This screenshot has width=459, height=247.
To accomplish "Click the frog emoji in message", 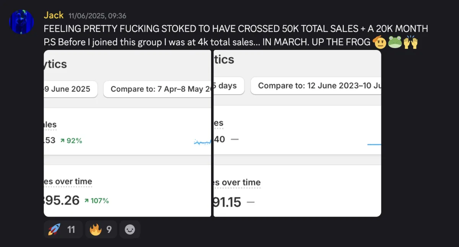I will (x=395, y=42).
